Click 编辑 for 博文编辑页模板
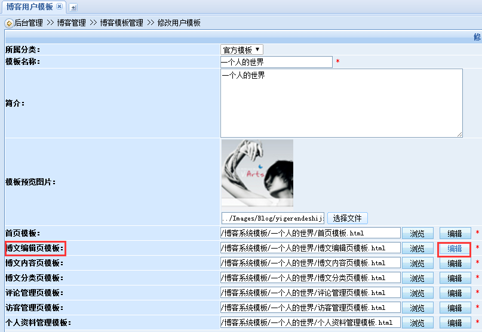This screenshot has width=482, height=332. pyautogui.click(x=455, y=249)
